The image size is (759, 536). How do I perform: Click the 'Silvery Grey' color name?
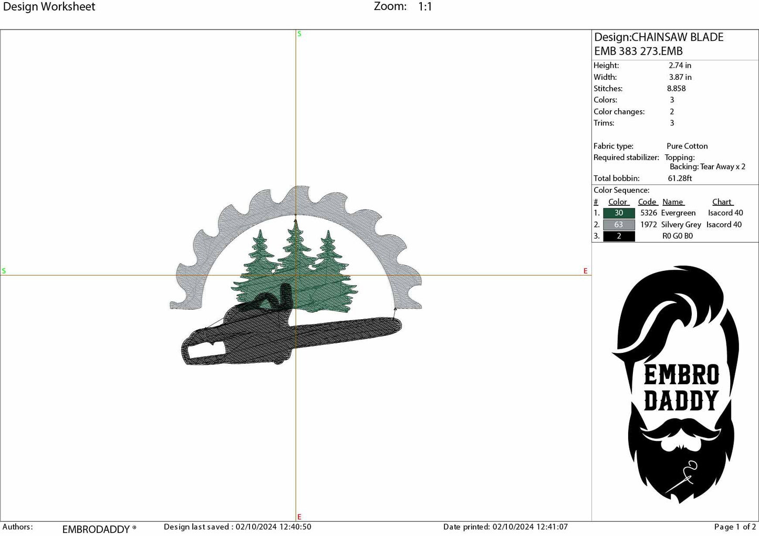[x=681, y=225]
